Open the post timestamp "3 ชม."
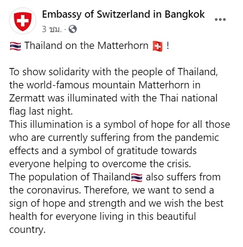Screen dimensions: 243x247 pos(52,29)
